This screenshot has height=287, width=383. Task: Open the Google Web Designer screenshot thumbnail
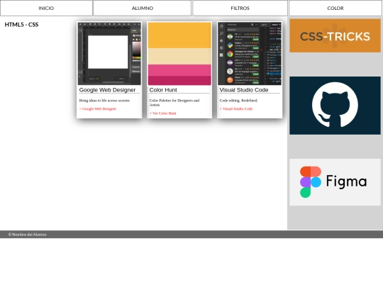click(x=109, y=53)
